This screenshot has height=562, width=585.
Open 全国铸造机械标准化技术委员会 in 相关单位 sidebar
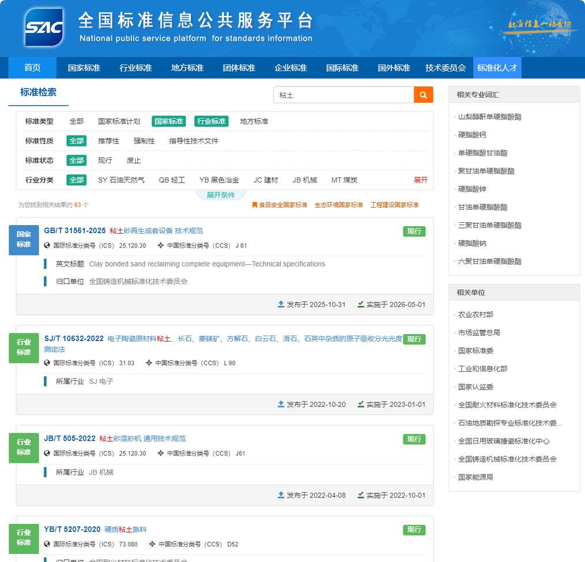click(507, 459)
